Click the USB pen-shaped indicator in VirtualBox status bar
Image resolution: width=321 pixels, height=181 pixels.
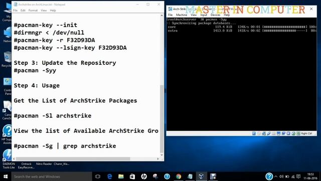tap(269, 133)
